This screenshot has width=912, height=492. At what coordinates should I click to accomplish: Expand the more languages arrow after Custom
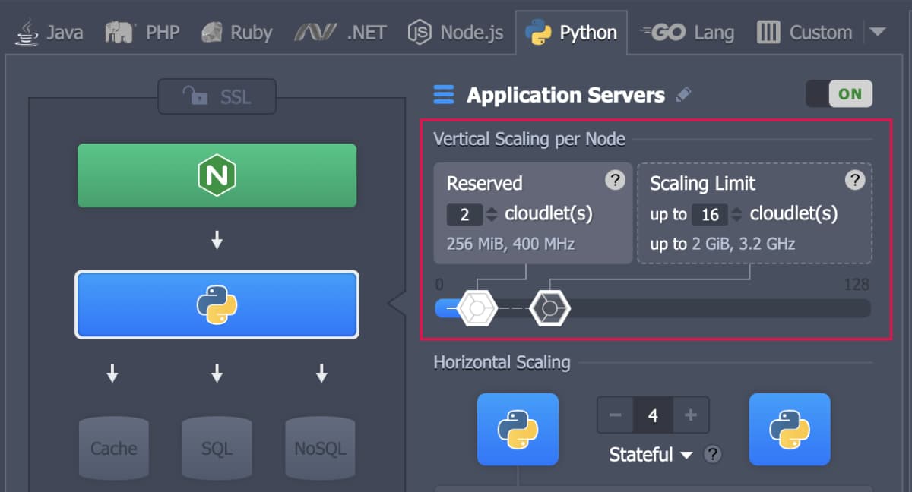coord(877,32)
